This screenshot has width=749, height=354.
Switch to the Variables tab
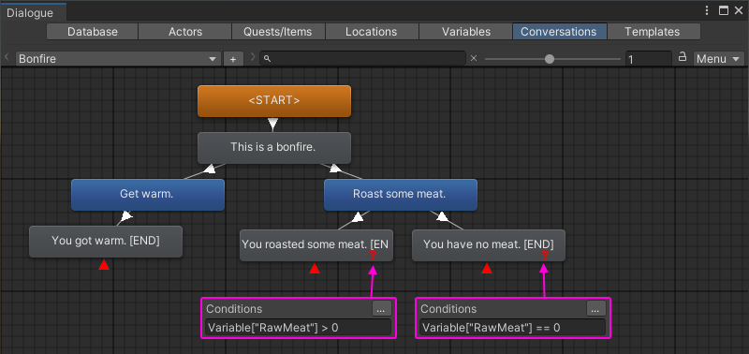465,32
